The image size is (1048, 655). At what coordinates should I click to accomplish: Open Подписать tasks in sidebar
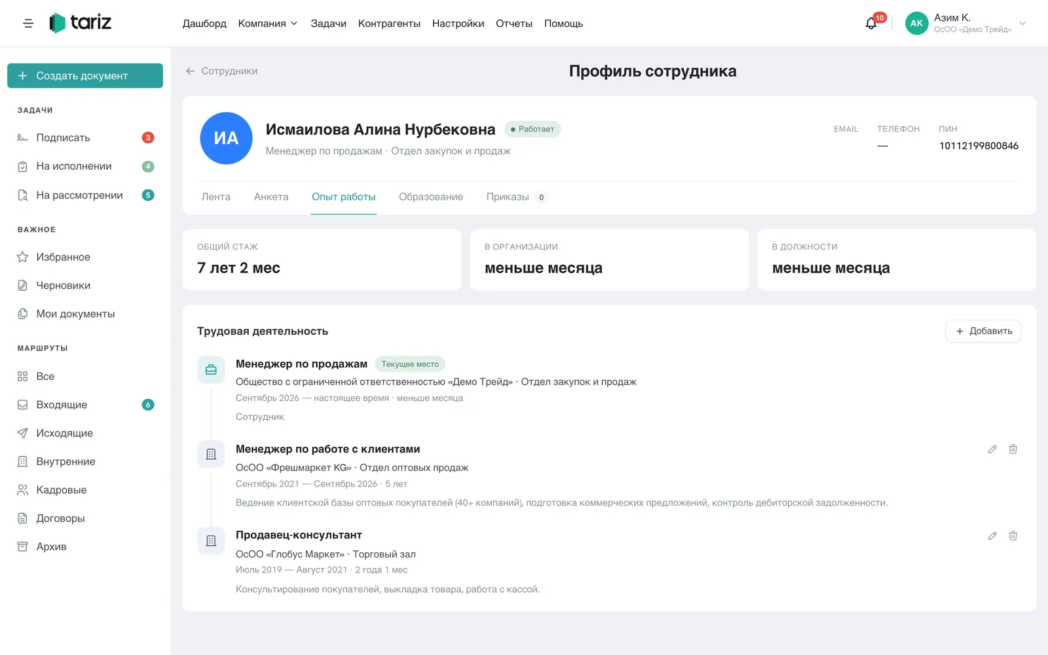(85, 138)
